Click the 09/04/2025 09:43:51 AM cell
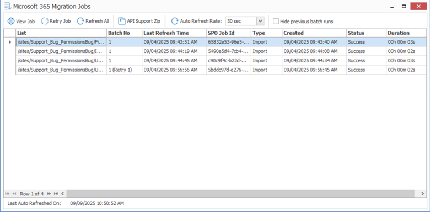This screenshot has width=430, height=212. [x=174, y=42]
